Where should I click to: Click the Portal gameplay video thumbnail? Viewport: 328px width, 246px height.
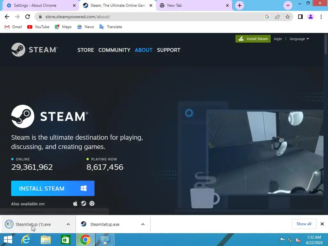tap(265, 152)
